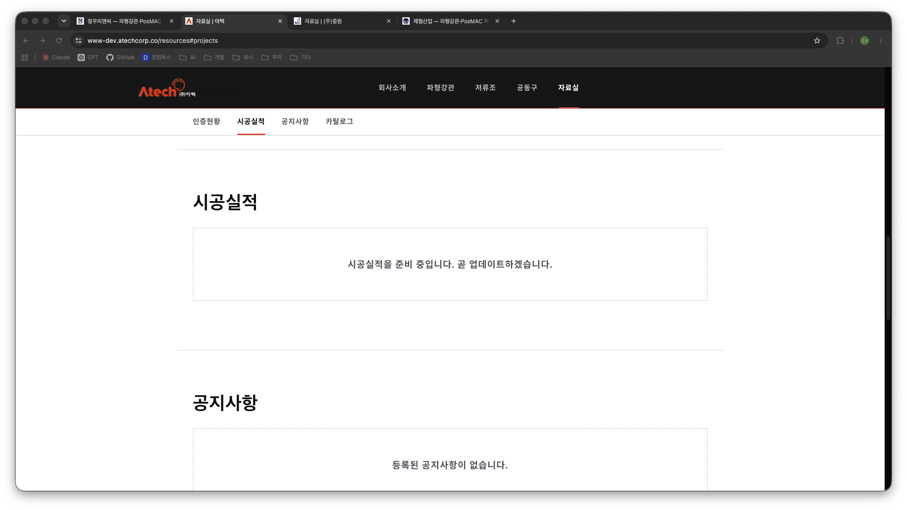
Task: Open the 한컴독스 bookmark
Action: 156,57
